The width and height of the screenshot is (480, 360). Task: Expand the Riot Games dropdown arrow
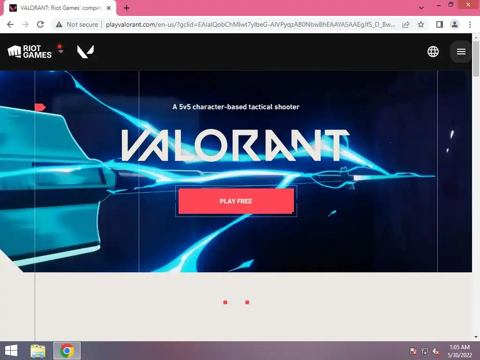point(60,52)
